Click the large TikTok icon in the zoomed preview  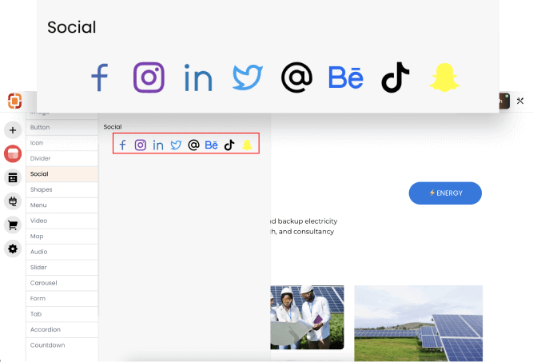(396, 78)
